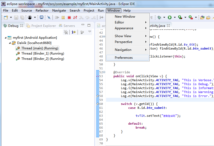
Task: Open the Refactor menu
Action: pos(42,11)
